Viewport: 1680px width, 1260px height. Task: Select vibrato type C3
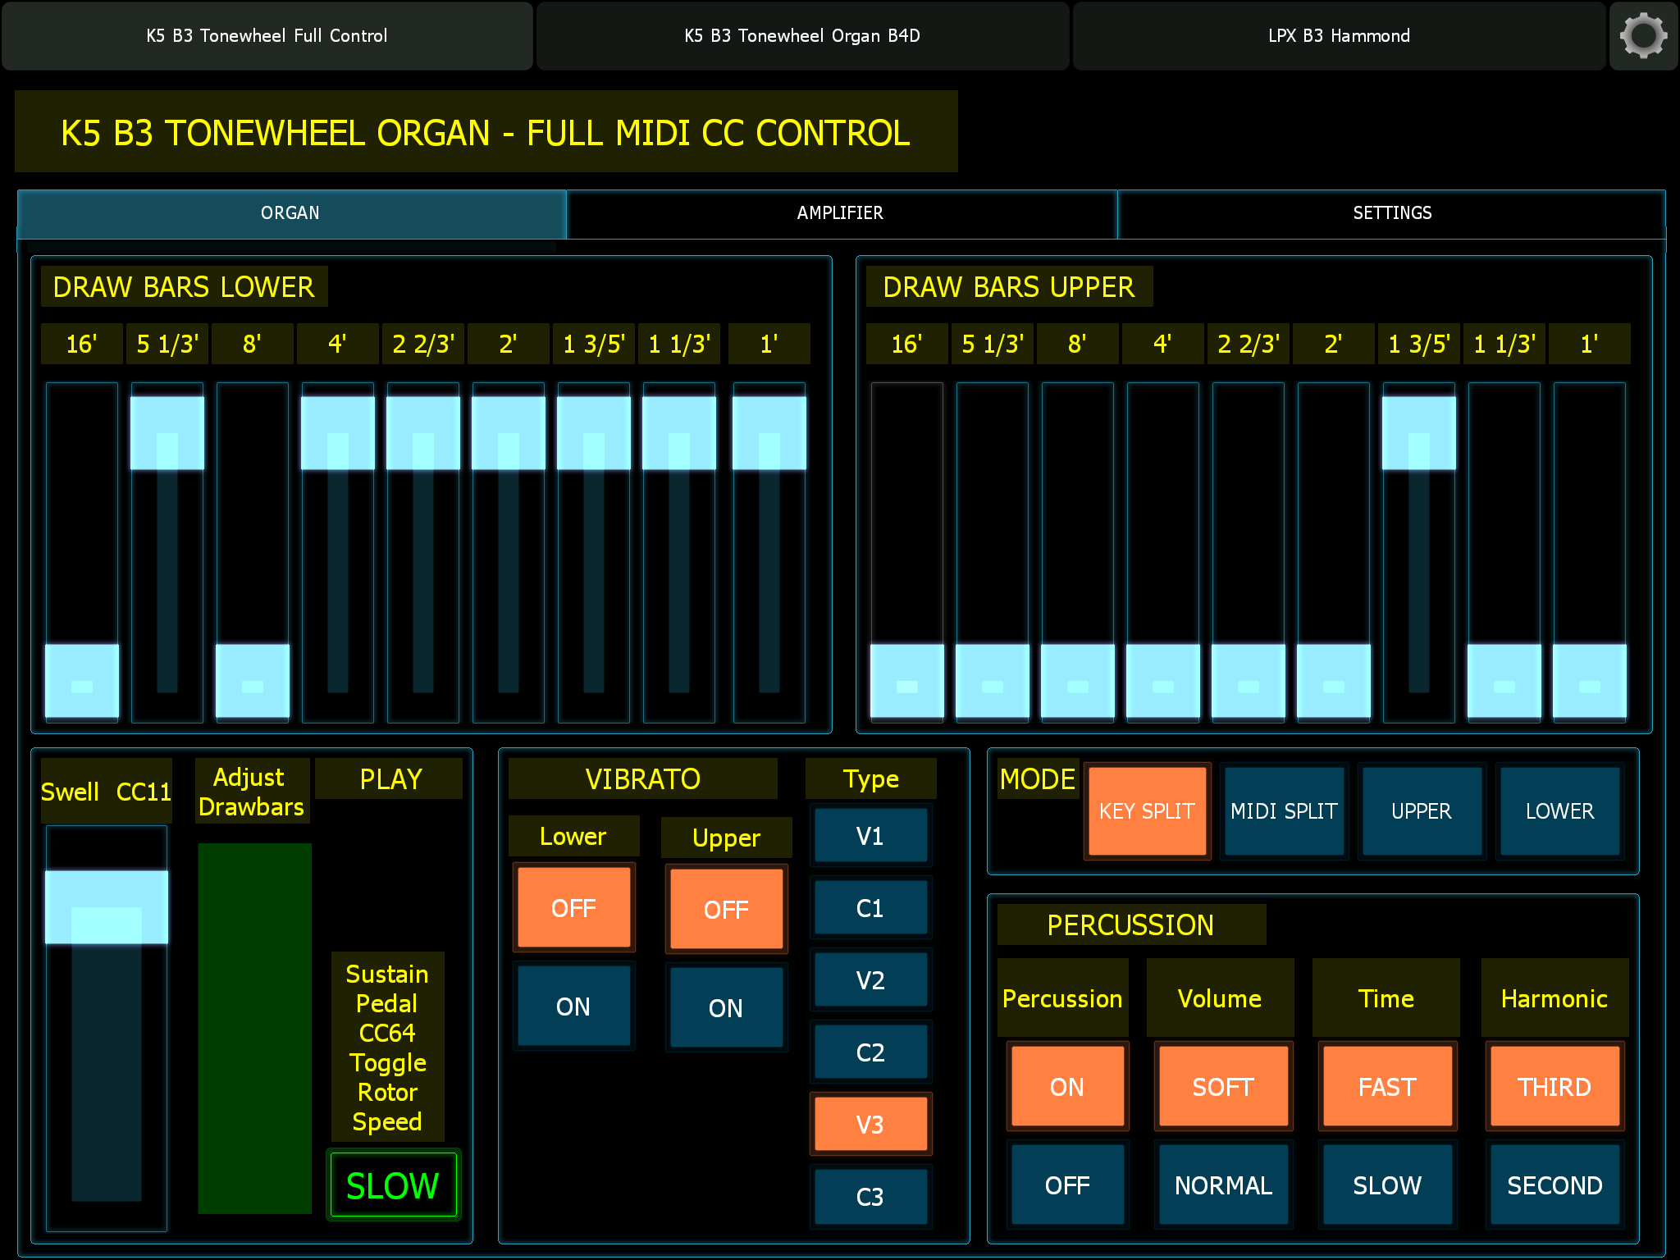tap(871, 1197)
